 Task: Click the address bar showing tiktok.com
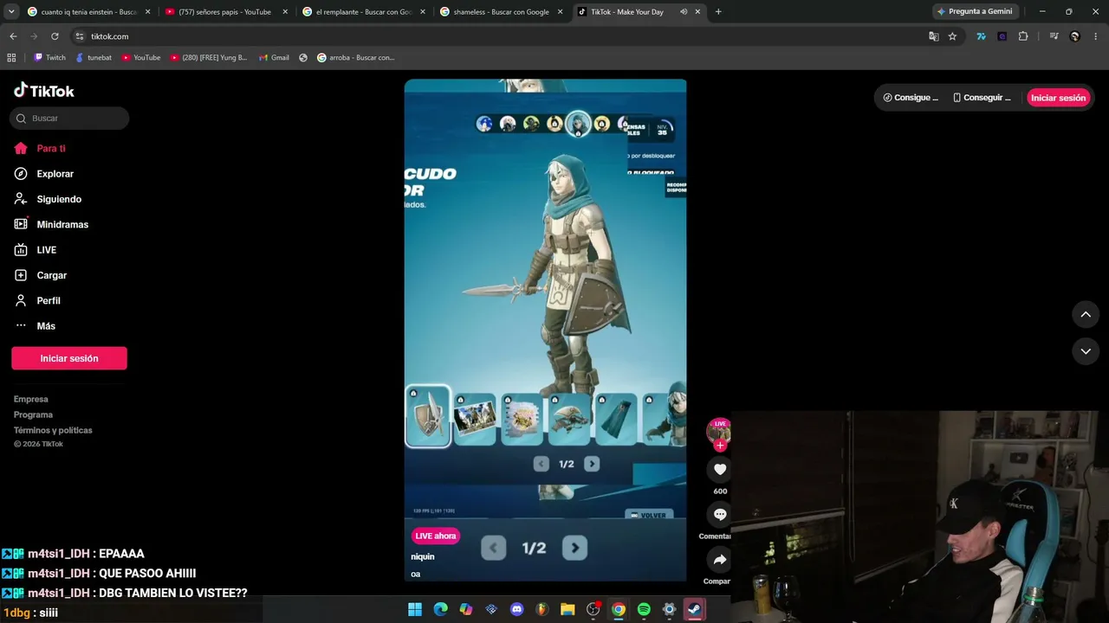[x=503, y=36]
